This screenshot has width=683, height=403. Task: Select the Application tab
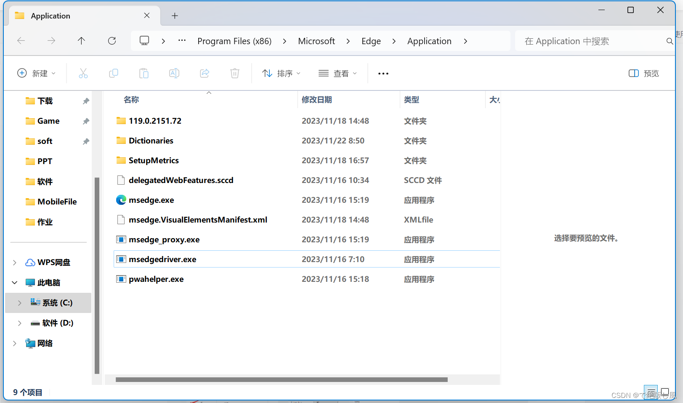tap(84, 16)
